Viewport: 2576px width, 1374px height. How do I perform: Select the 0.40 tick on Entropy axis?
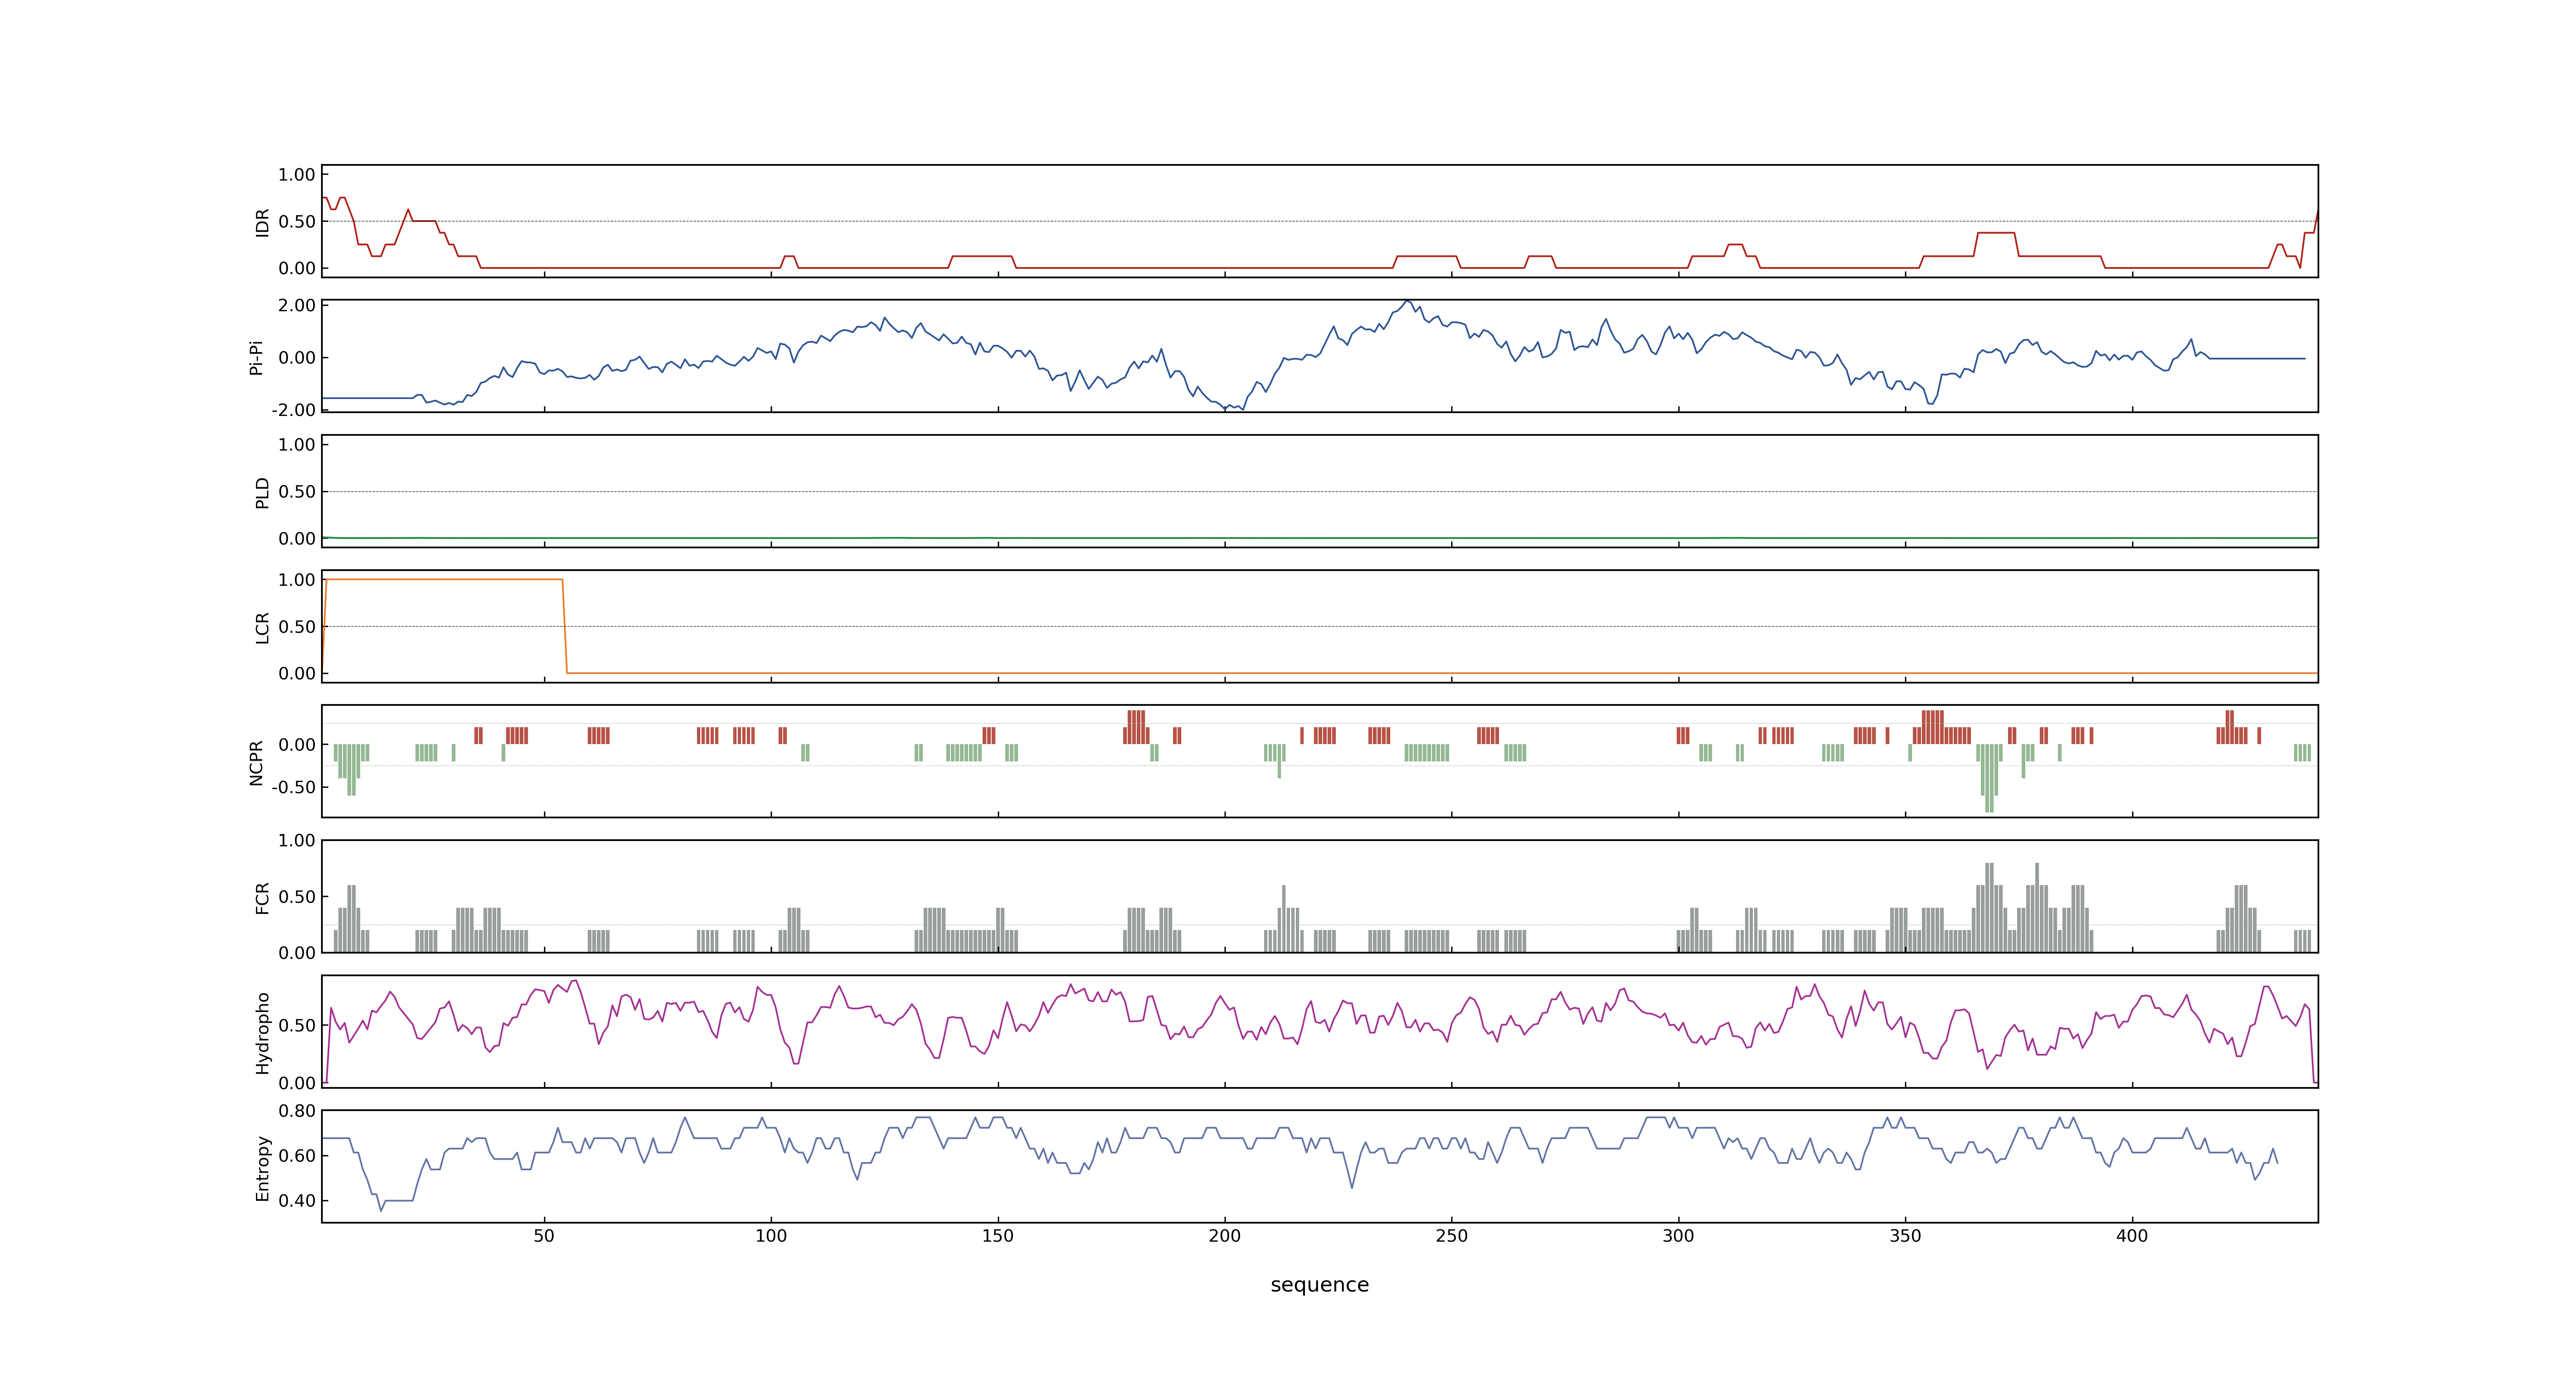click(297, 1201)
